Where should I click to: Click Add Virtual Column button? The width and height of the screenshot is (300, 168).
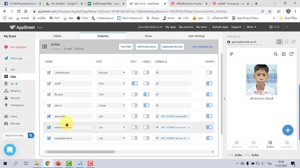147,47
